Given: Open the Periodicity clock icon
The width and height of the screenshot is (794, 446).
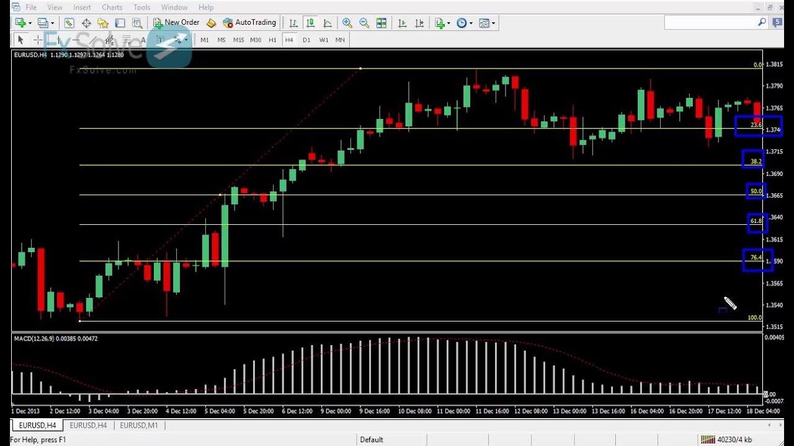Looking at the screenshot, I should click(x=462, y=23).
